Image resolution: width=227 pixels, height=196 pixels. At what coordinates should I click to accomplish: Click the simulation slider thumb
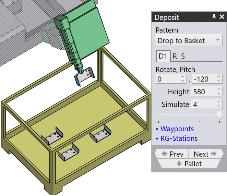219,115
